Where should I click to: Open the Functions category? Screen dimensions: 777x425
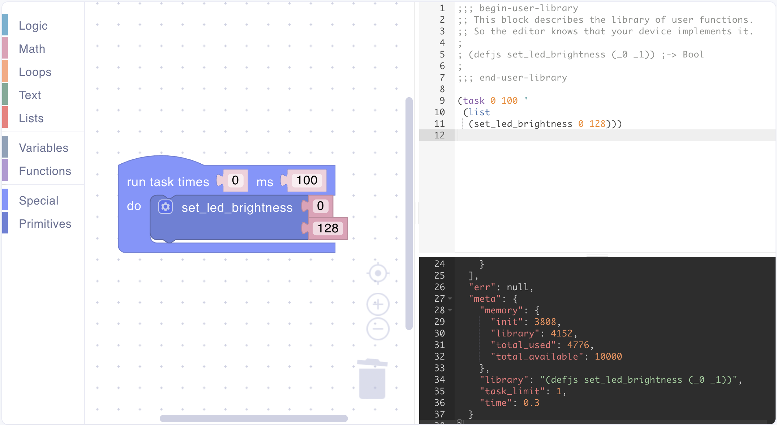click(45, 171)
